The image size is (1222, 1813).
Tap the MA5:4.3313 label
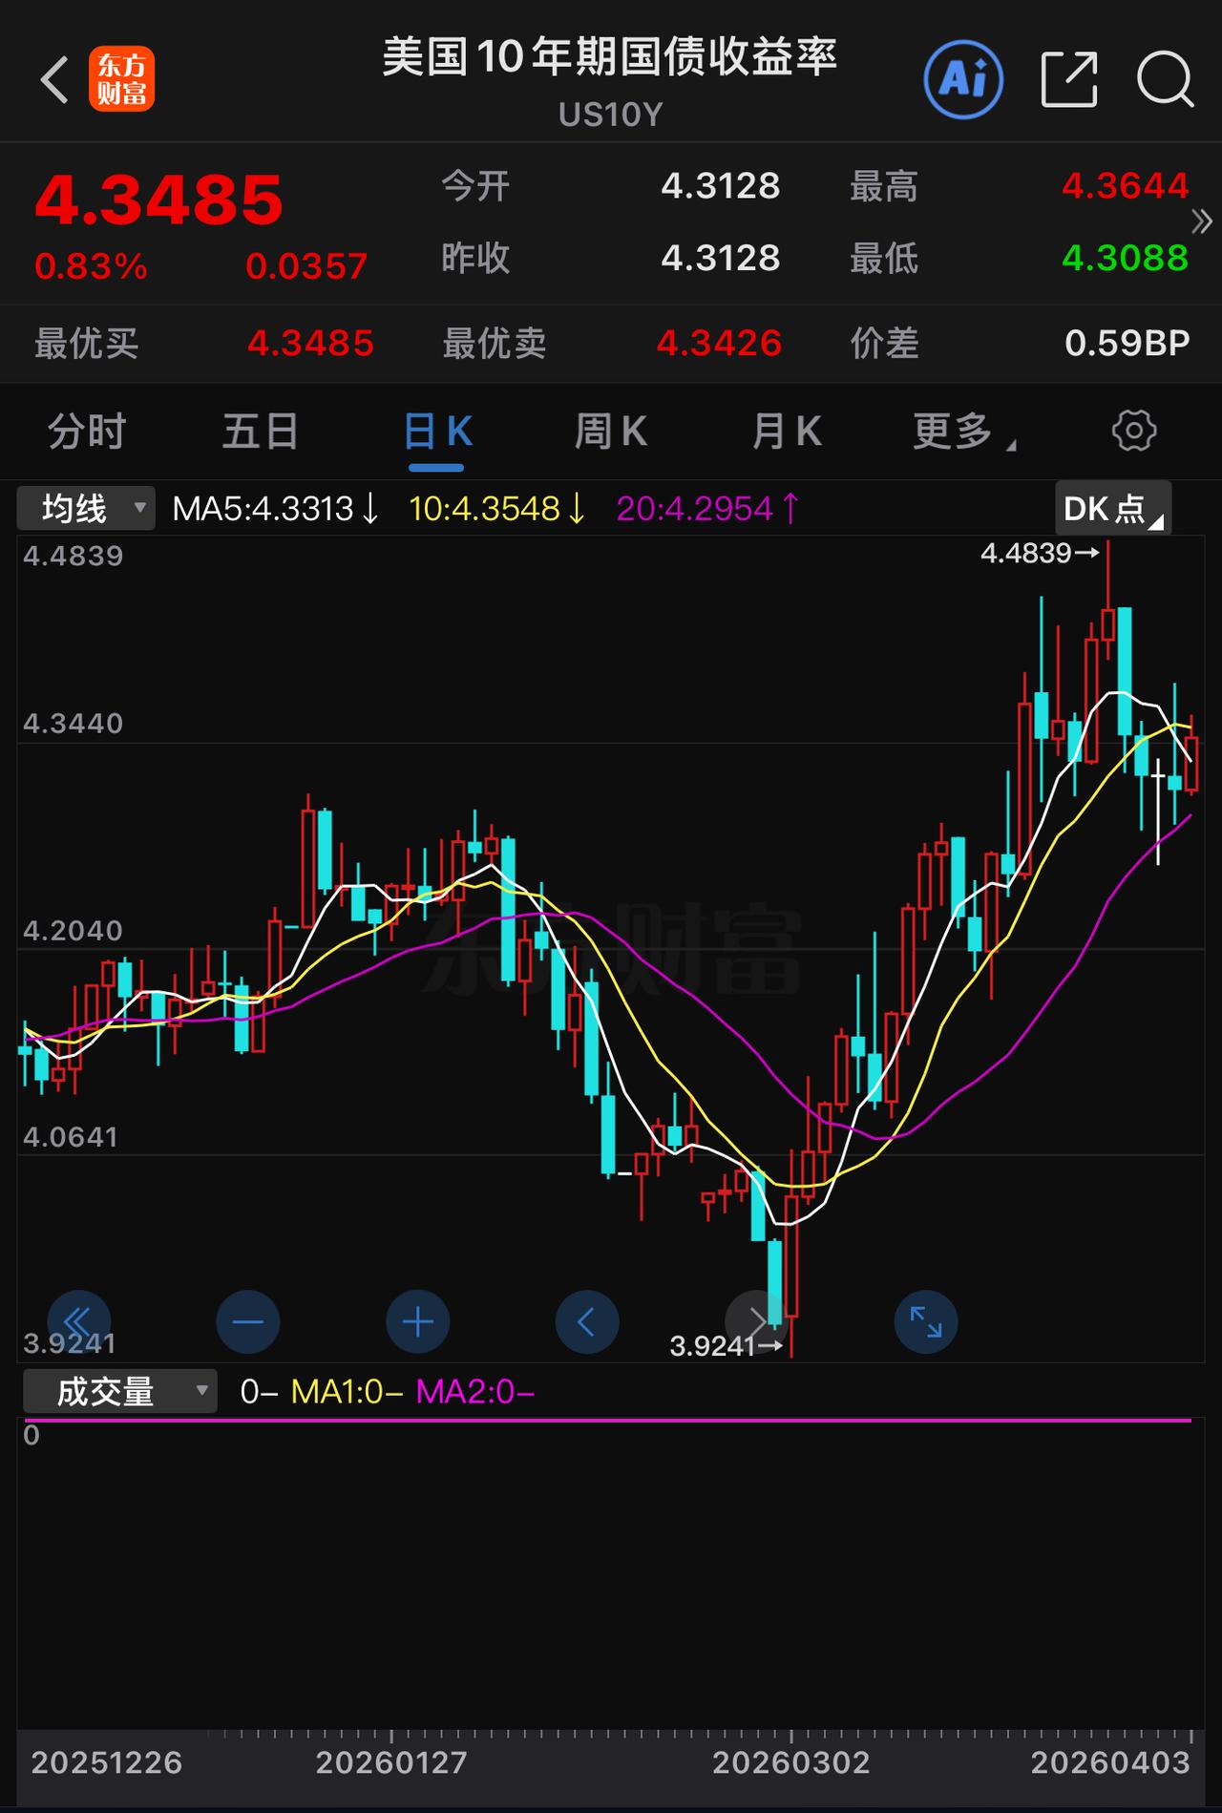[x=276, y=509]
